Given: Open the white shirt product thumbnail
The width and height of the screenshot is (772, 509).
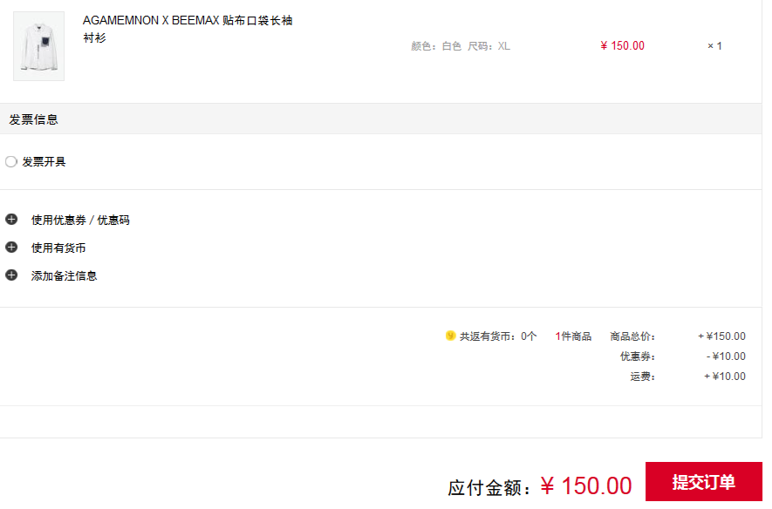Looking at the screenshot, I should pyautogui.click(x=39, y=46).
